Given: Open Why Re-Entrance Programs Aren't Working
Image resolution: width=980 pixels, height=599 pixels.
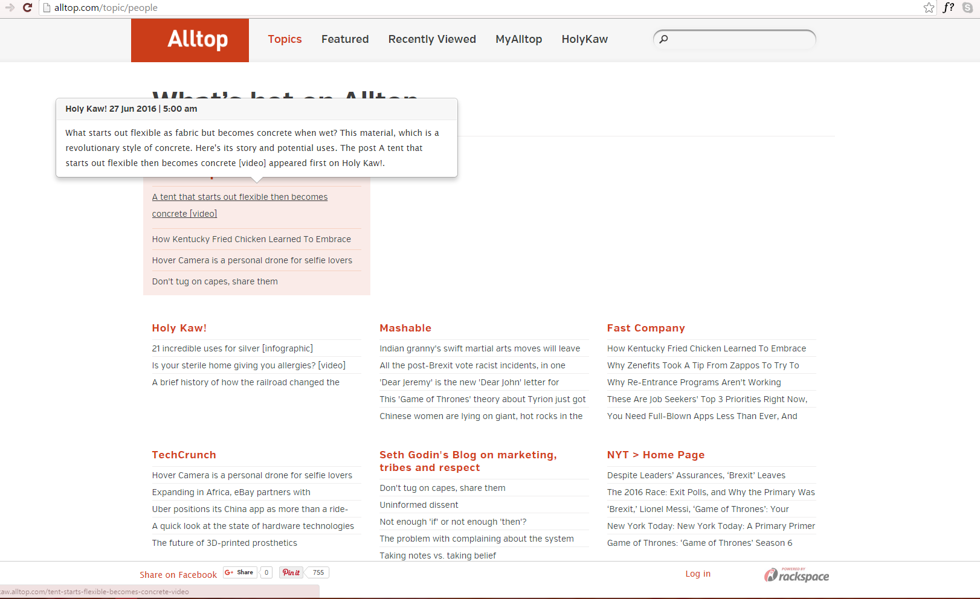Looking at the screenshot, I should click(694, 382).
